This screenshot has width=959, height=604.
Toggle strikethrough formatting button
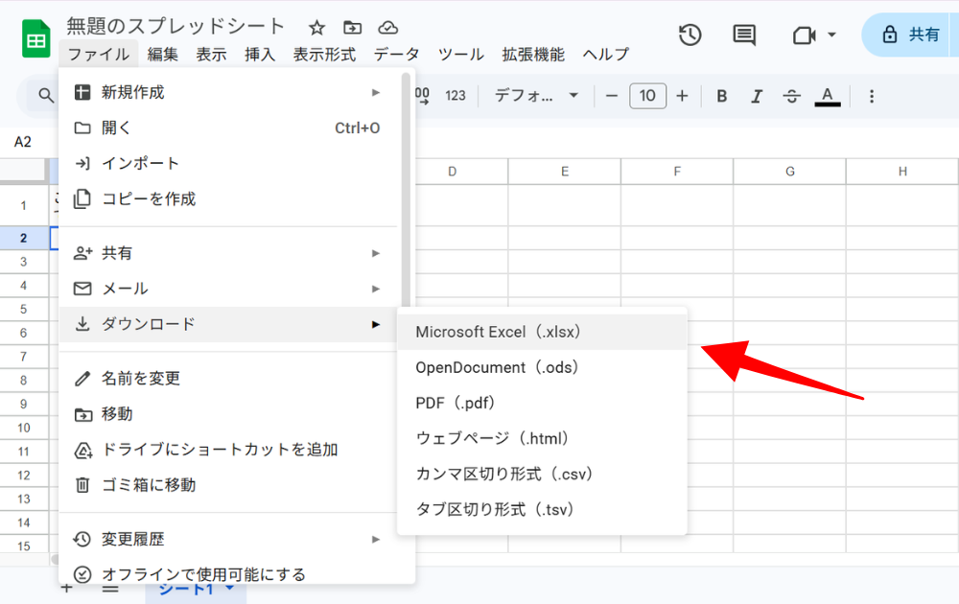point(792,96)
